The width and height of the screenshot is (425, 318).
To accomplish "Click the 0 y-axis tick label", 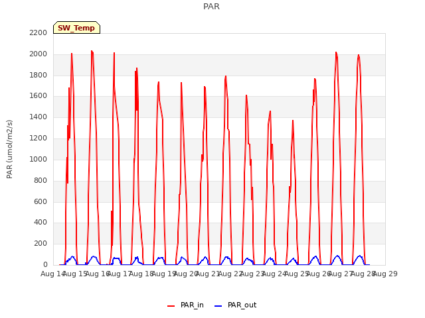I will tap(45, 264).
